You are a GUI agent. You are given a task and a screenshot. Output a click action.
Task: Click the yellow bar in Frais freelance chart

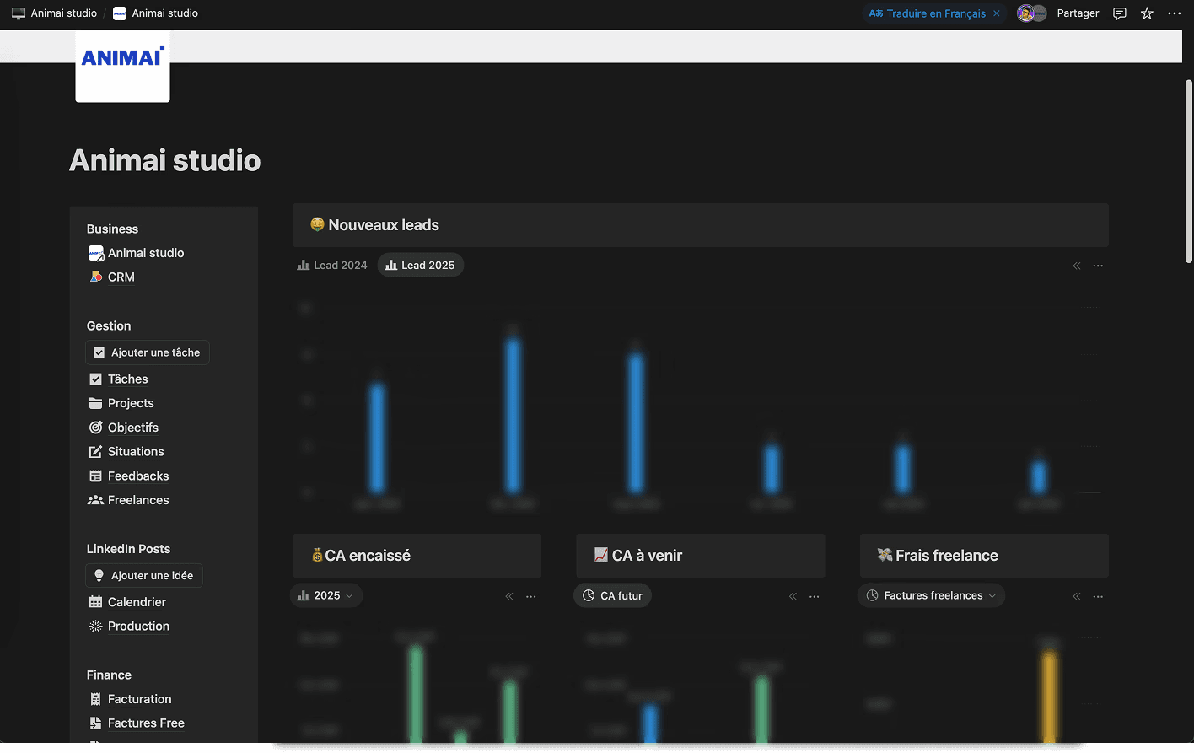tap(1049, 696)
